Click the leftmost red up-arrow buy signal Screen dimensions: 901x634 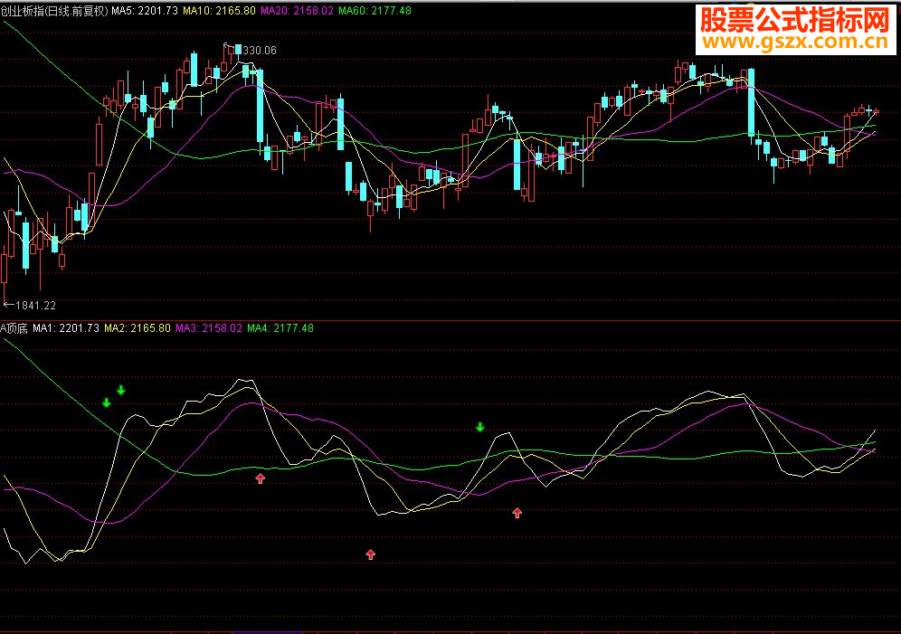261,478
